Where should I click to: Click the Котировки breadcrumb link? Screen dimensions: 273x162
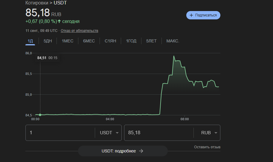37,3
